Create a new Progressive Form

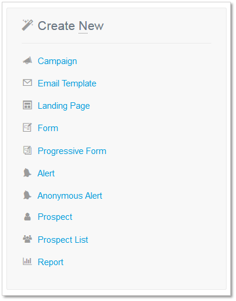(72, 151)
